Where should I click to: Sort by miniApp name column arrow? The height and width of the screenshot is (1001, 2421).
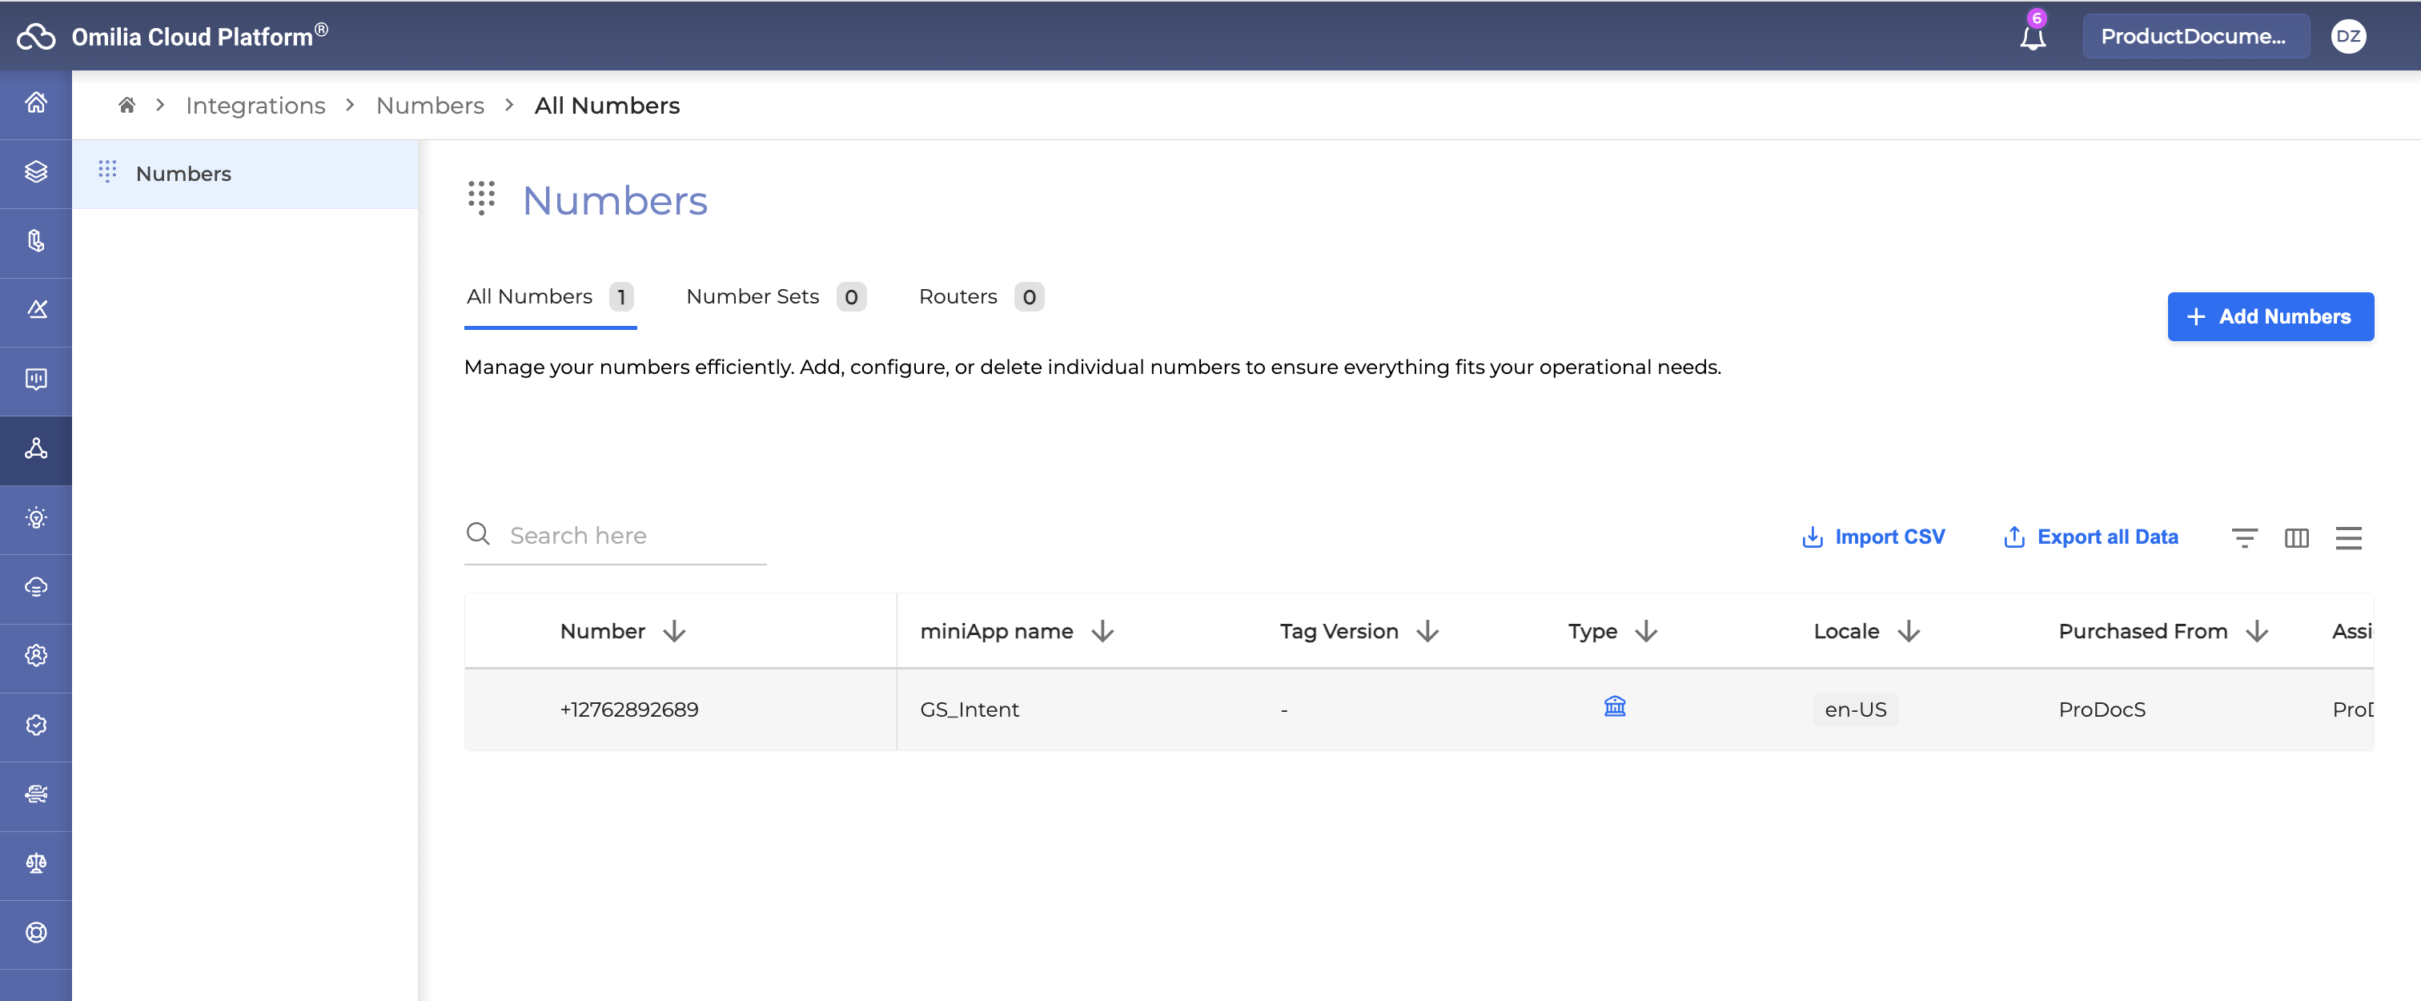click(1102, 632)
